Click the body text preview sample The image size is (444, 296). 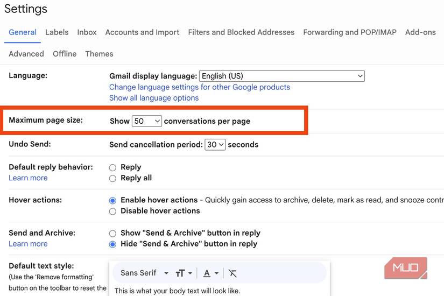[177, 291]
